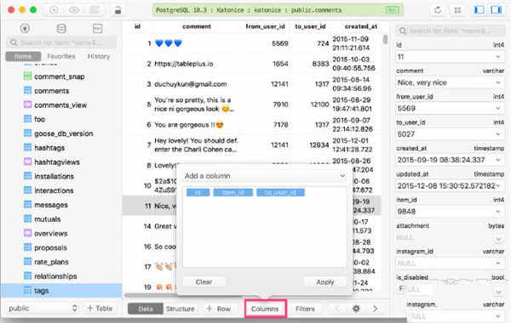
Task: Select the hashtags table in the sidebar
Action: 49,148
